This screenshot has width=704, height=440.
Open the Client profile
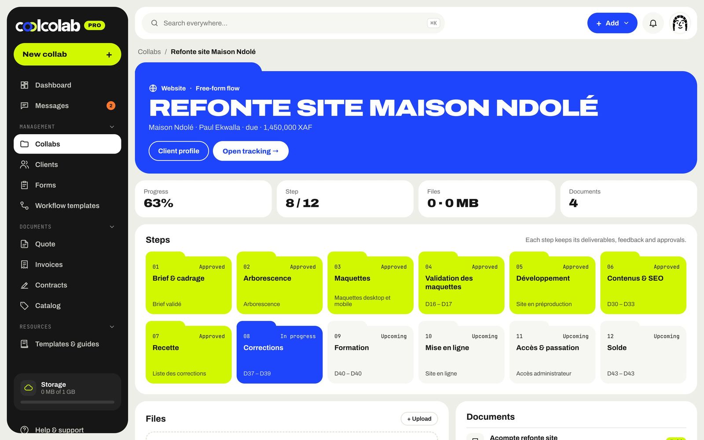tap(179, 151)
